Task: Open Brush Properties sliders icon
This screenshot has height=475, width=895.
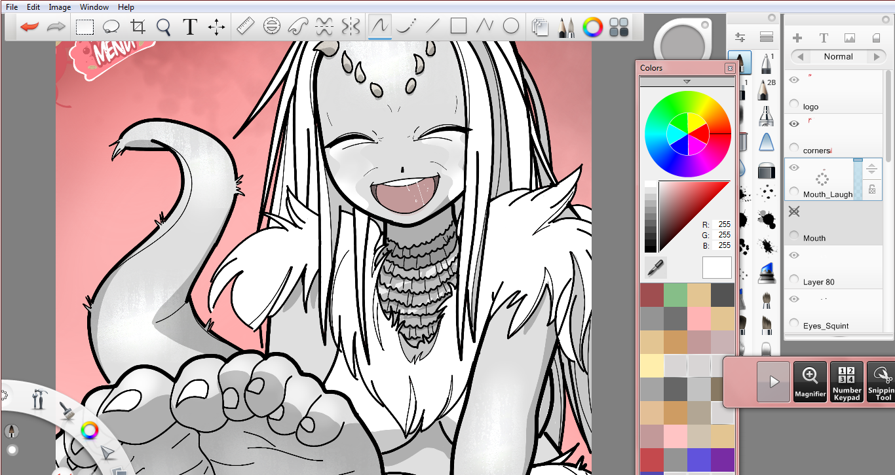Action: coord(740,37)
